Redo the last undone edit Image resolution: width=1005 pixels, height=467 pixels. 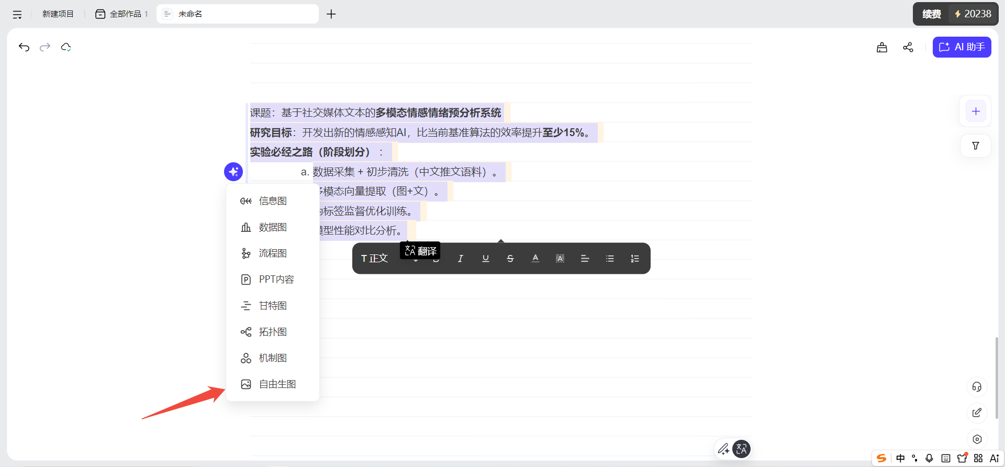click(x=45, y=47)
